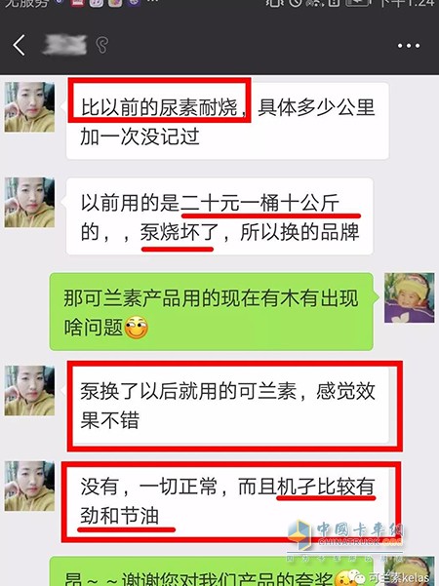Tap the 中国卡车网 watermark logo
439x586 pixels.
coord(344,536)
